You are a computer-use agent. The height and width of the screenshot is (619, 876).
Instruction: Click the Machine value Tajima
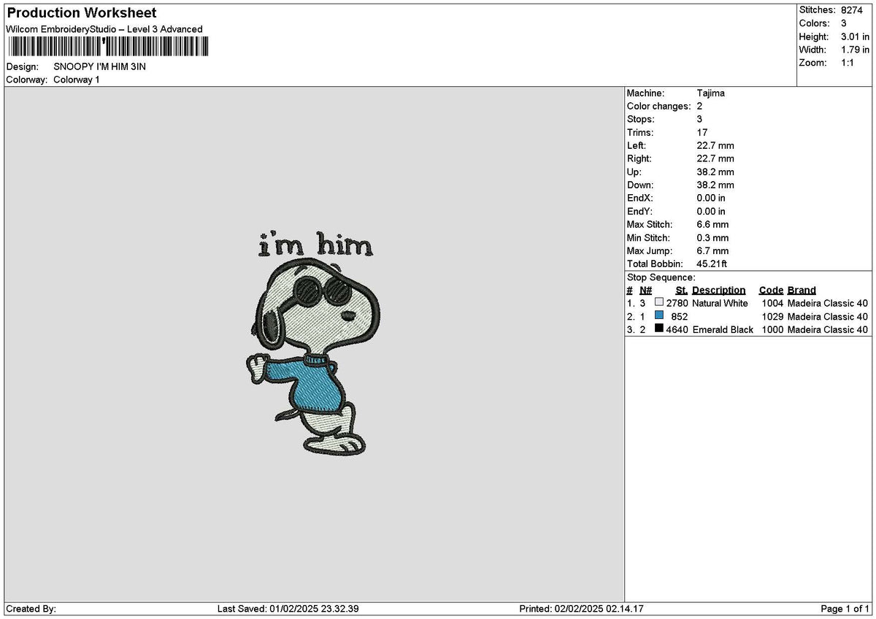[711, 93]
